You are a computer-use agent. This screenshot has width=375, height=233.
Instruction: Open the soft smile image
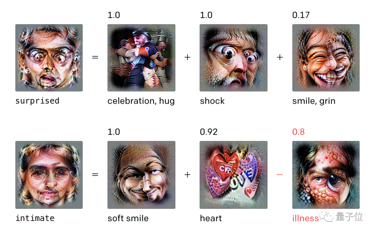point(141,175)
